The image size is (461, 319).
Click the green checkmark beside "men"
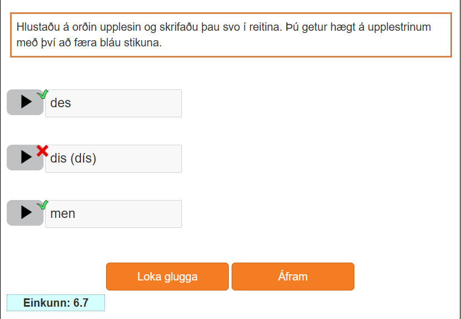click(43, 205)
